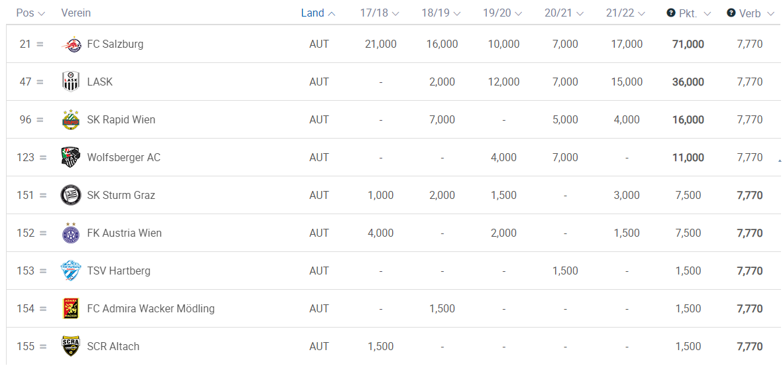783x372 pixels.
Task: Sort by 19/20 season column
Action: pyautogui.click(x=502, y=13)
